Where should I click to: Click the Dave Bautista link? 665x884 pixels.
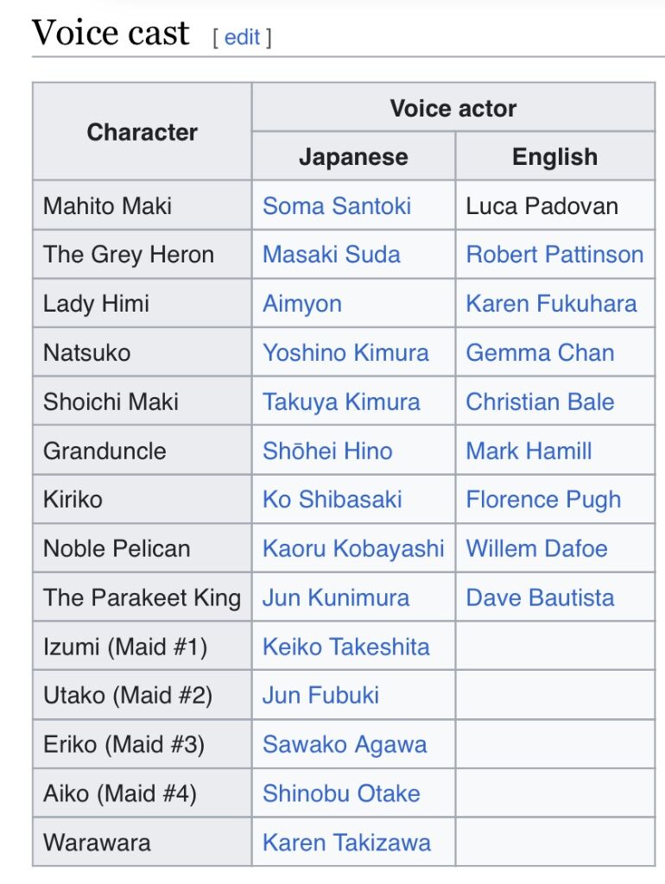click(x=540, y=597)
